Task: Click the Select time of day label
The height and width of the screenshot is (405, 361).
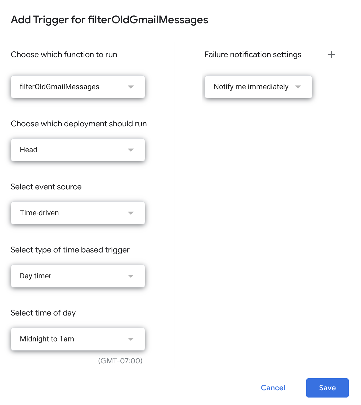Action: click(x=43, y=313)
